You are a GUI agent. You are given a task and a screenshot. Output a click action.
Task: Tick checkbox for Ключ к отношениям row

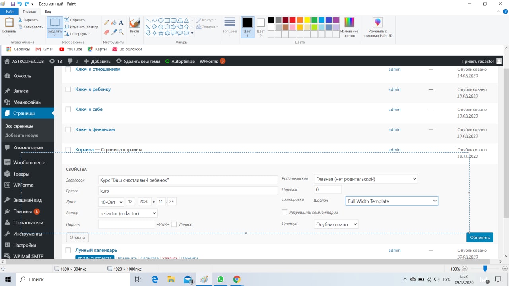tap(68, 69)
